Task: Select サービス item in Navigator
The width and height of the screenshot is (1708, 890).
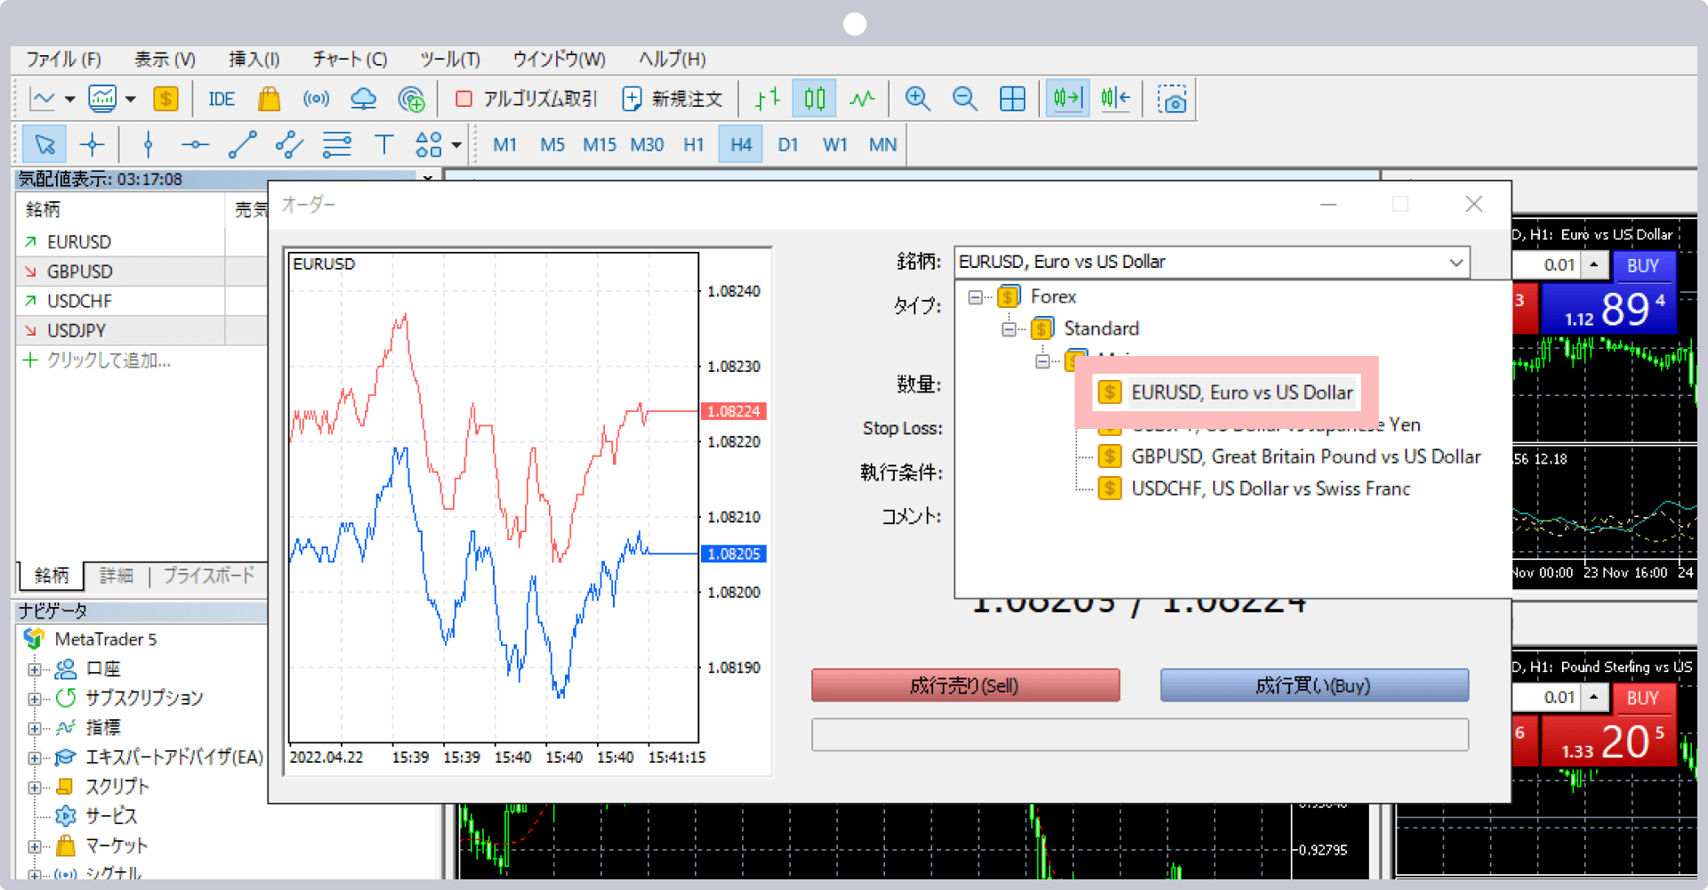Action: (110, 816)
